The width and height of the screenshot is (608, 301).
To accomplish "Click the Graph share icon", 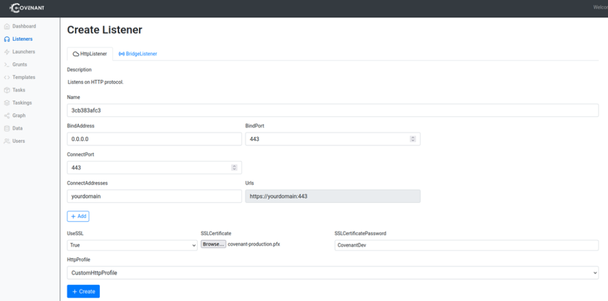I will 7,116.
